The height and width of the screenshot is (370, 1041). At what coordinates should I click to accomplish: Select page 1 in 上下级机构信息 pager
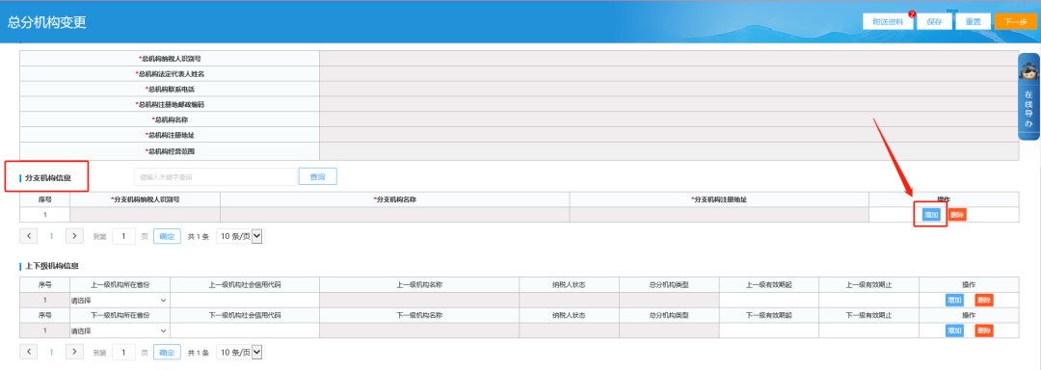pos(52,352)
